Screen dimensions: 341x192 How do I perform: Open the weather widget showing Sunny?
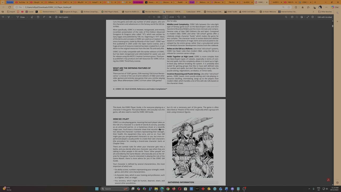(7, 189)
